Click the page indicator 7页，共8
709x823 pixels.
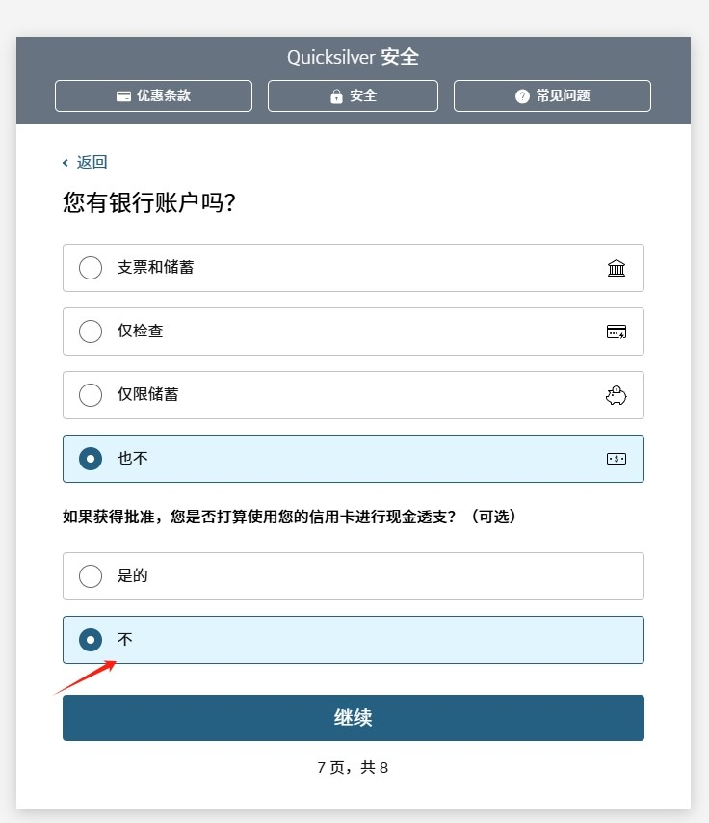353,767
